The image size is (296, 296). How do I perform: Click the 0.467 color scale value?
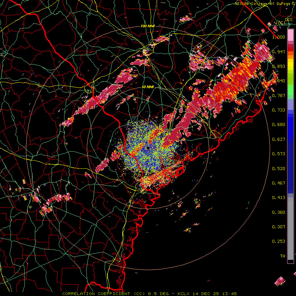point(279,183)
